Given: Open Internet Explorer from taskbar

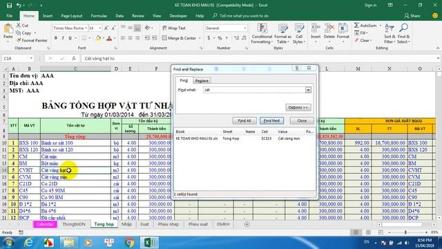Looking at the screenshot, I should point(28,243).
